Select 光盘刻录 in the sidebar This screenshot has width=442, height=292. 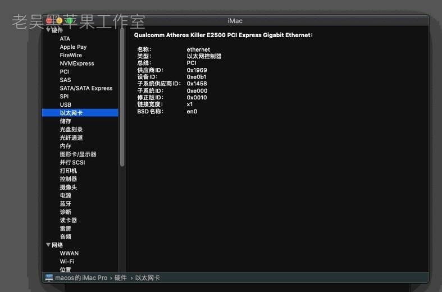tap(71, 129)
